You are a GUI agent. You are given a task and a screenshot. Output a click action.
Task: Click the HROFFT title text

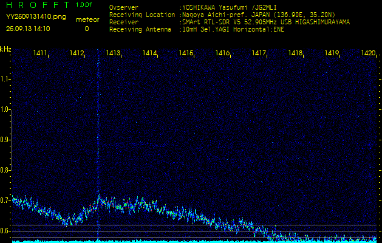point(36,5)
